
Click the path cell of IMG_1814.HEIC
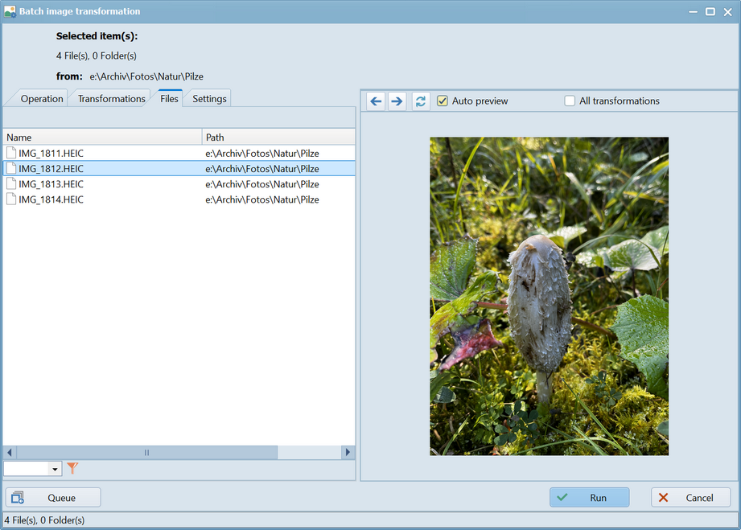tap(262, 199)
